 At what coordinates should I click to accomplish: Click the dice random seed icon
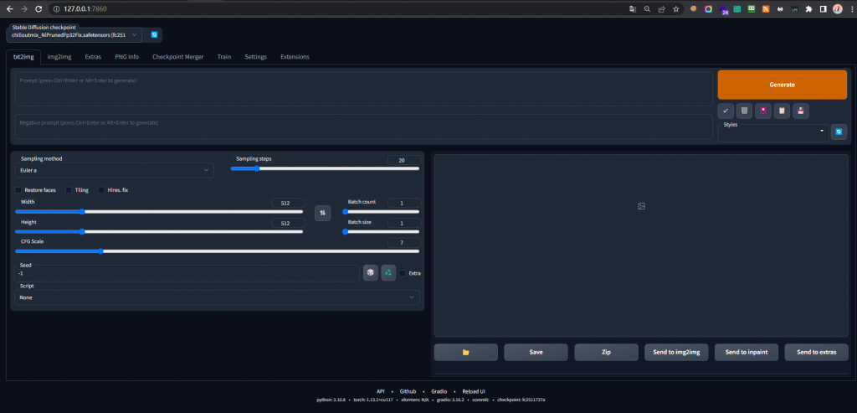tap(371, 272)
